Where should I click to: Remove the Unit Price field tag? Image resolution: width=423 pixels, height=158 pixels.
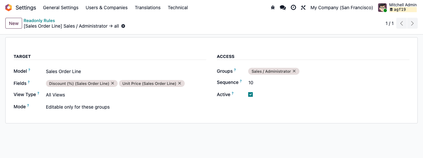point(180,83)
